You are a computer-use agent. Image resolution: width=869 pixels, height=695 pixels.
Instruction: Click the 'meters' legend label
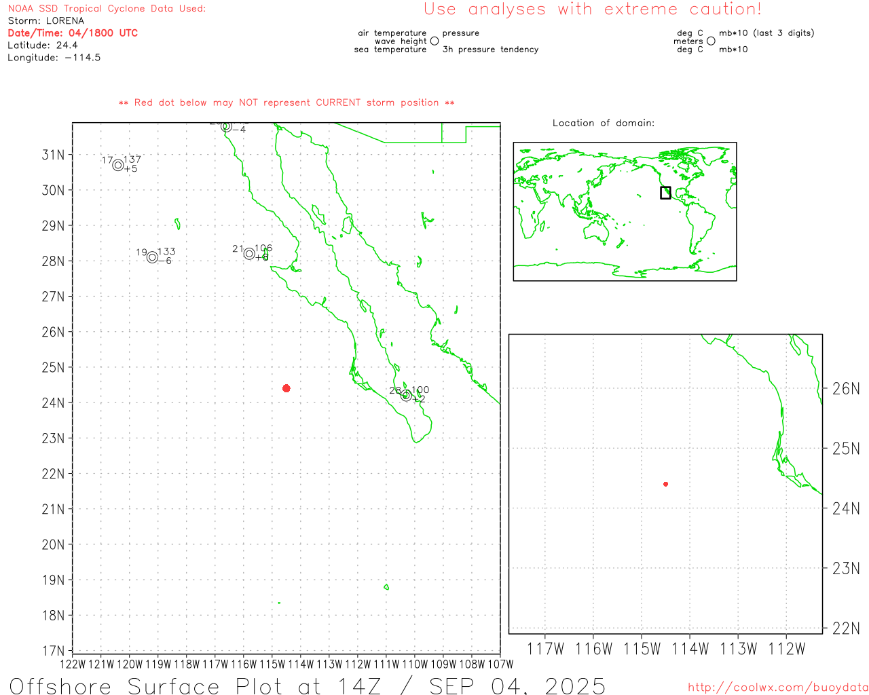tap(688, 41)
